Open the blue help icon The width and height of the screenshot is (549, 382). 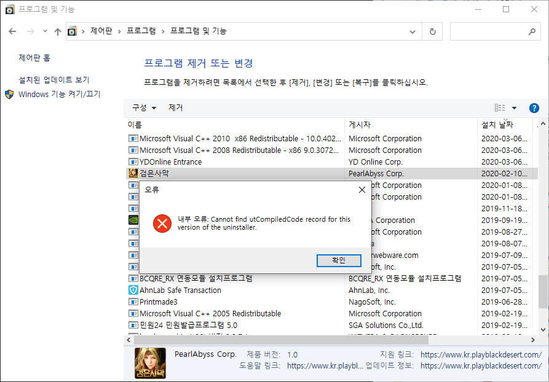pos(534,108)
